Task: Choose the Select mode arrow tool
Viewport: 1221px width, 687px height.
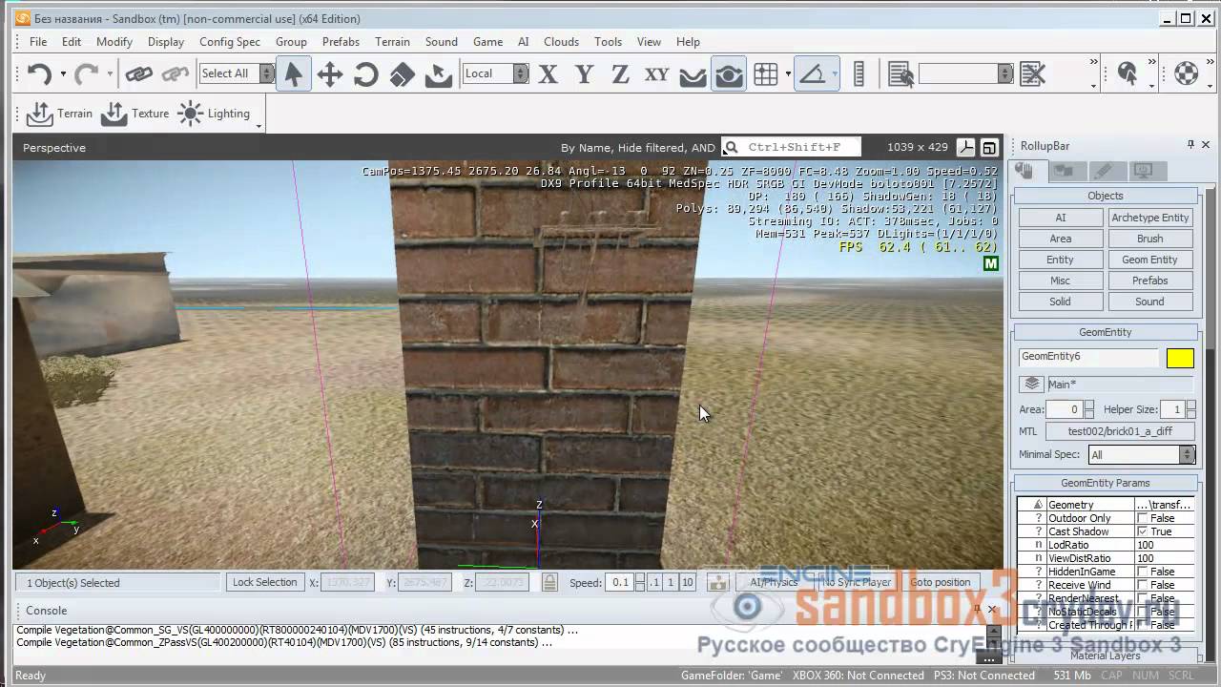Action: pos(294,73)
